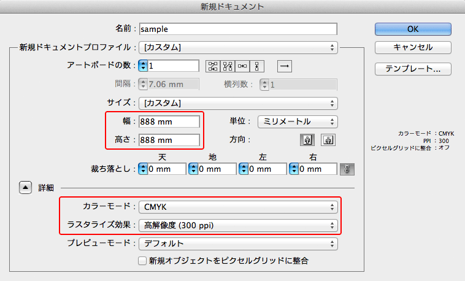Viewport: 465px width, 281px height.
Task: Select the grid by row artboard layout icon
Action: coord(213,66)
